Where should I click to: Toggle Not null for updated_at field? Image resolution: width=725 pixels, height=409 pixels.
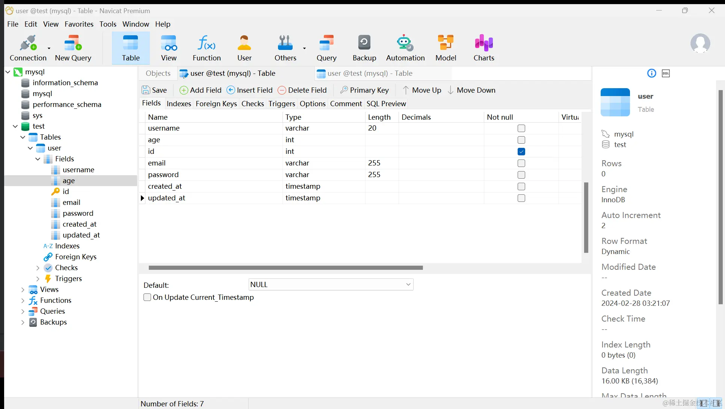coord(521,198)
